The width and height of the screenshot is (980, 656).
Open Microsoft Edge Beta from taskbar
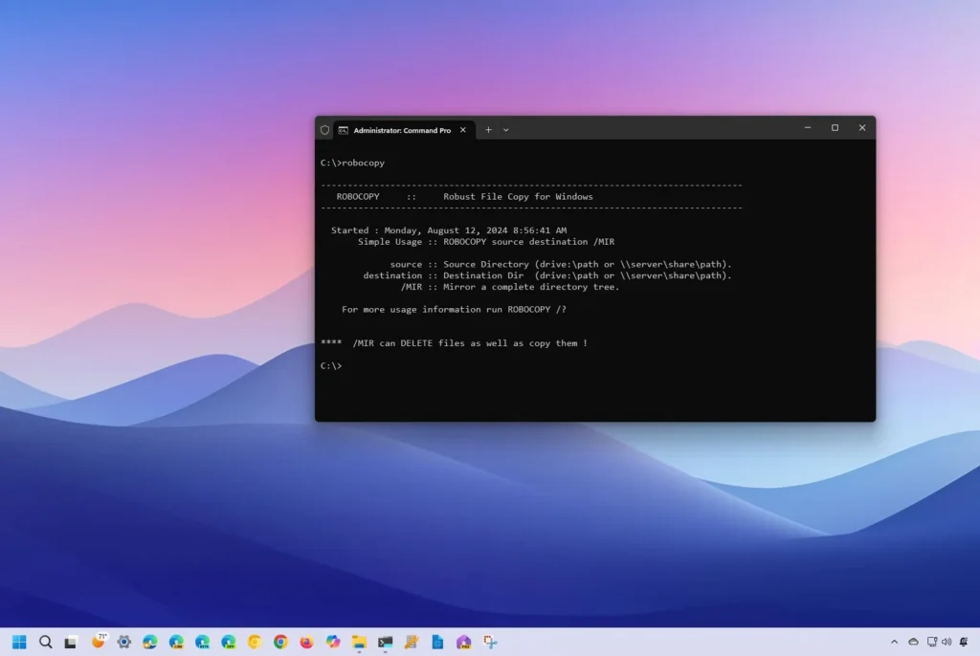(203, 642)
